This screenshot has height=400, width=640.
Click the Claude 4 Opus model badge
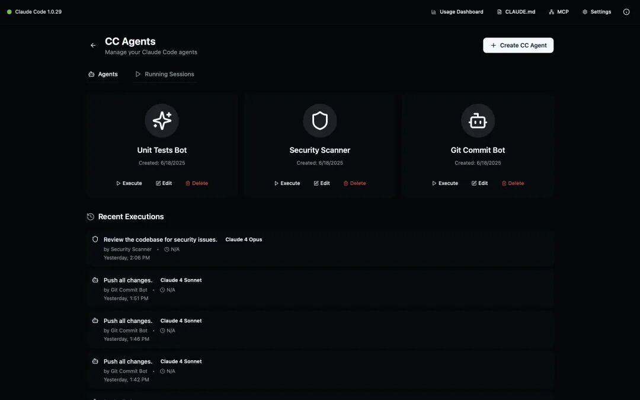tap(244, 239)
